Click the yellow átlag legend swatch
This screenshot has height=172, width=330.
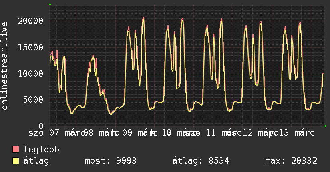(16, 161)
